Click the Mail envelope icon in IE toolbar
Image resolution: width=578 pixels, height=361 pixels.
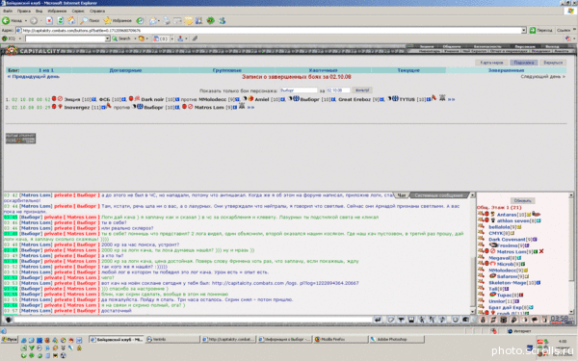point(153,20)
